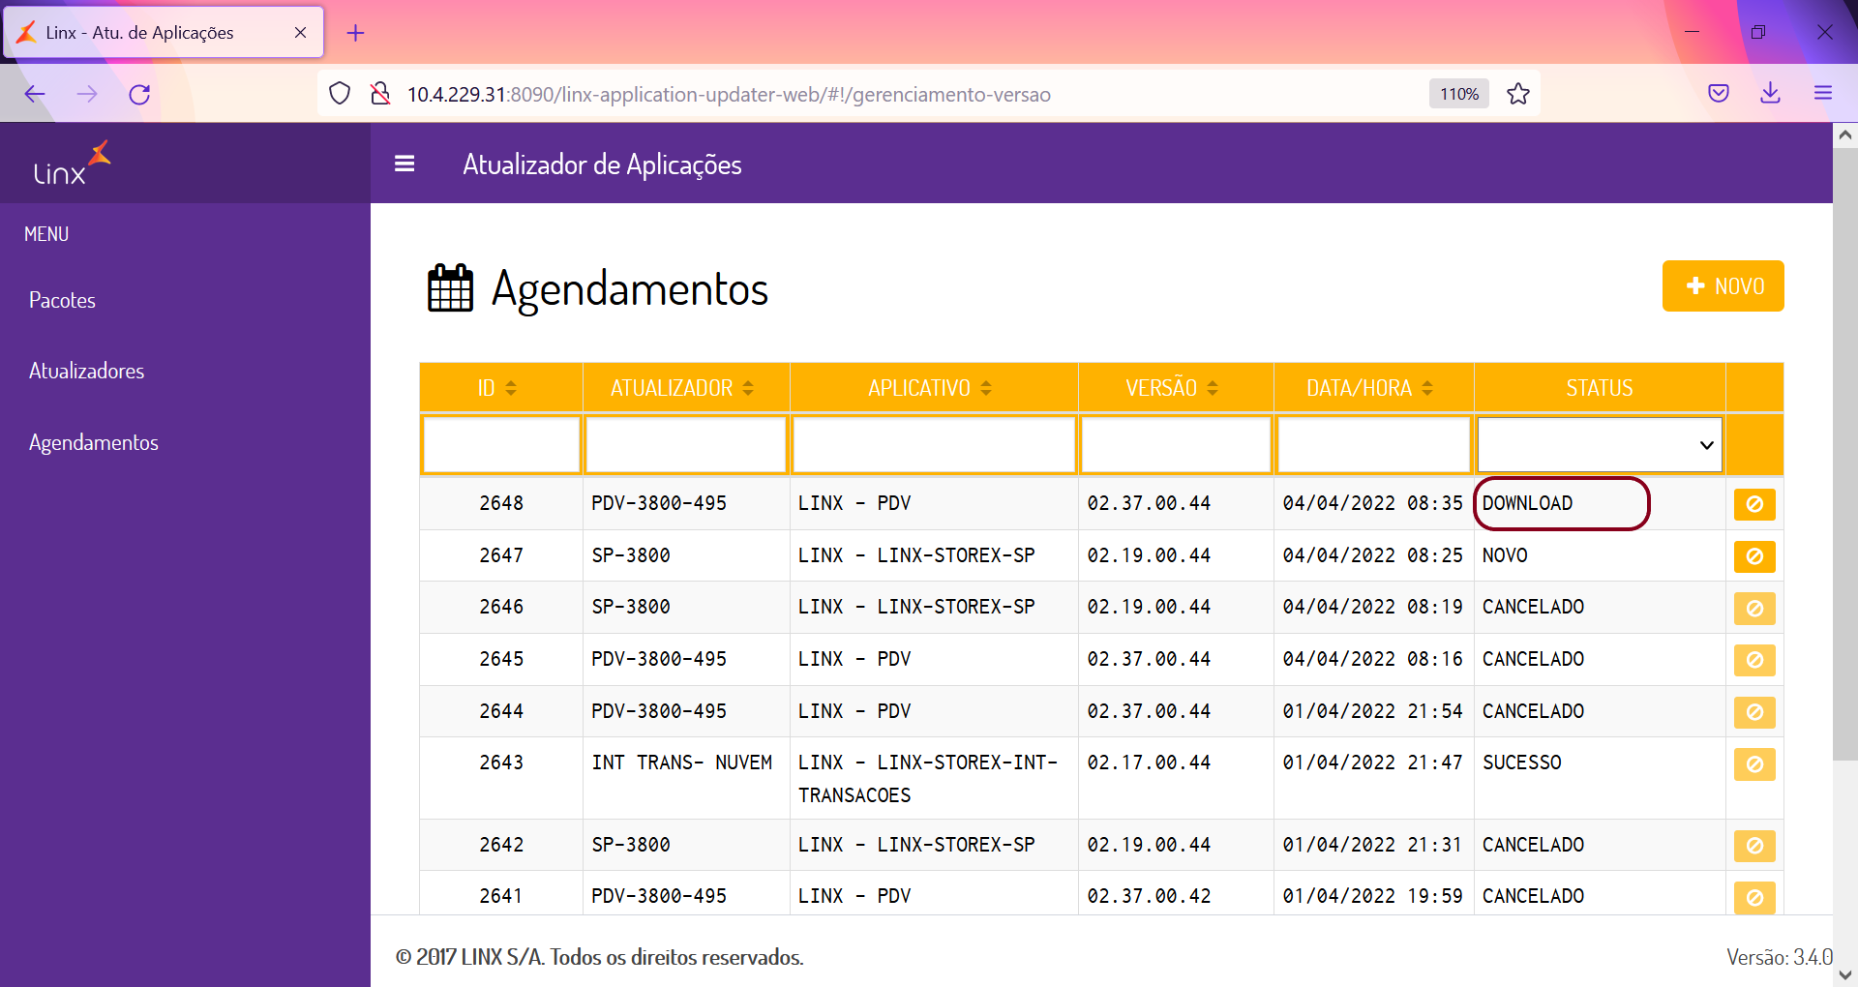Cancel the schedule with ID 2647
The image size is (1858, 987).
[x=1753, y=556]
